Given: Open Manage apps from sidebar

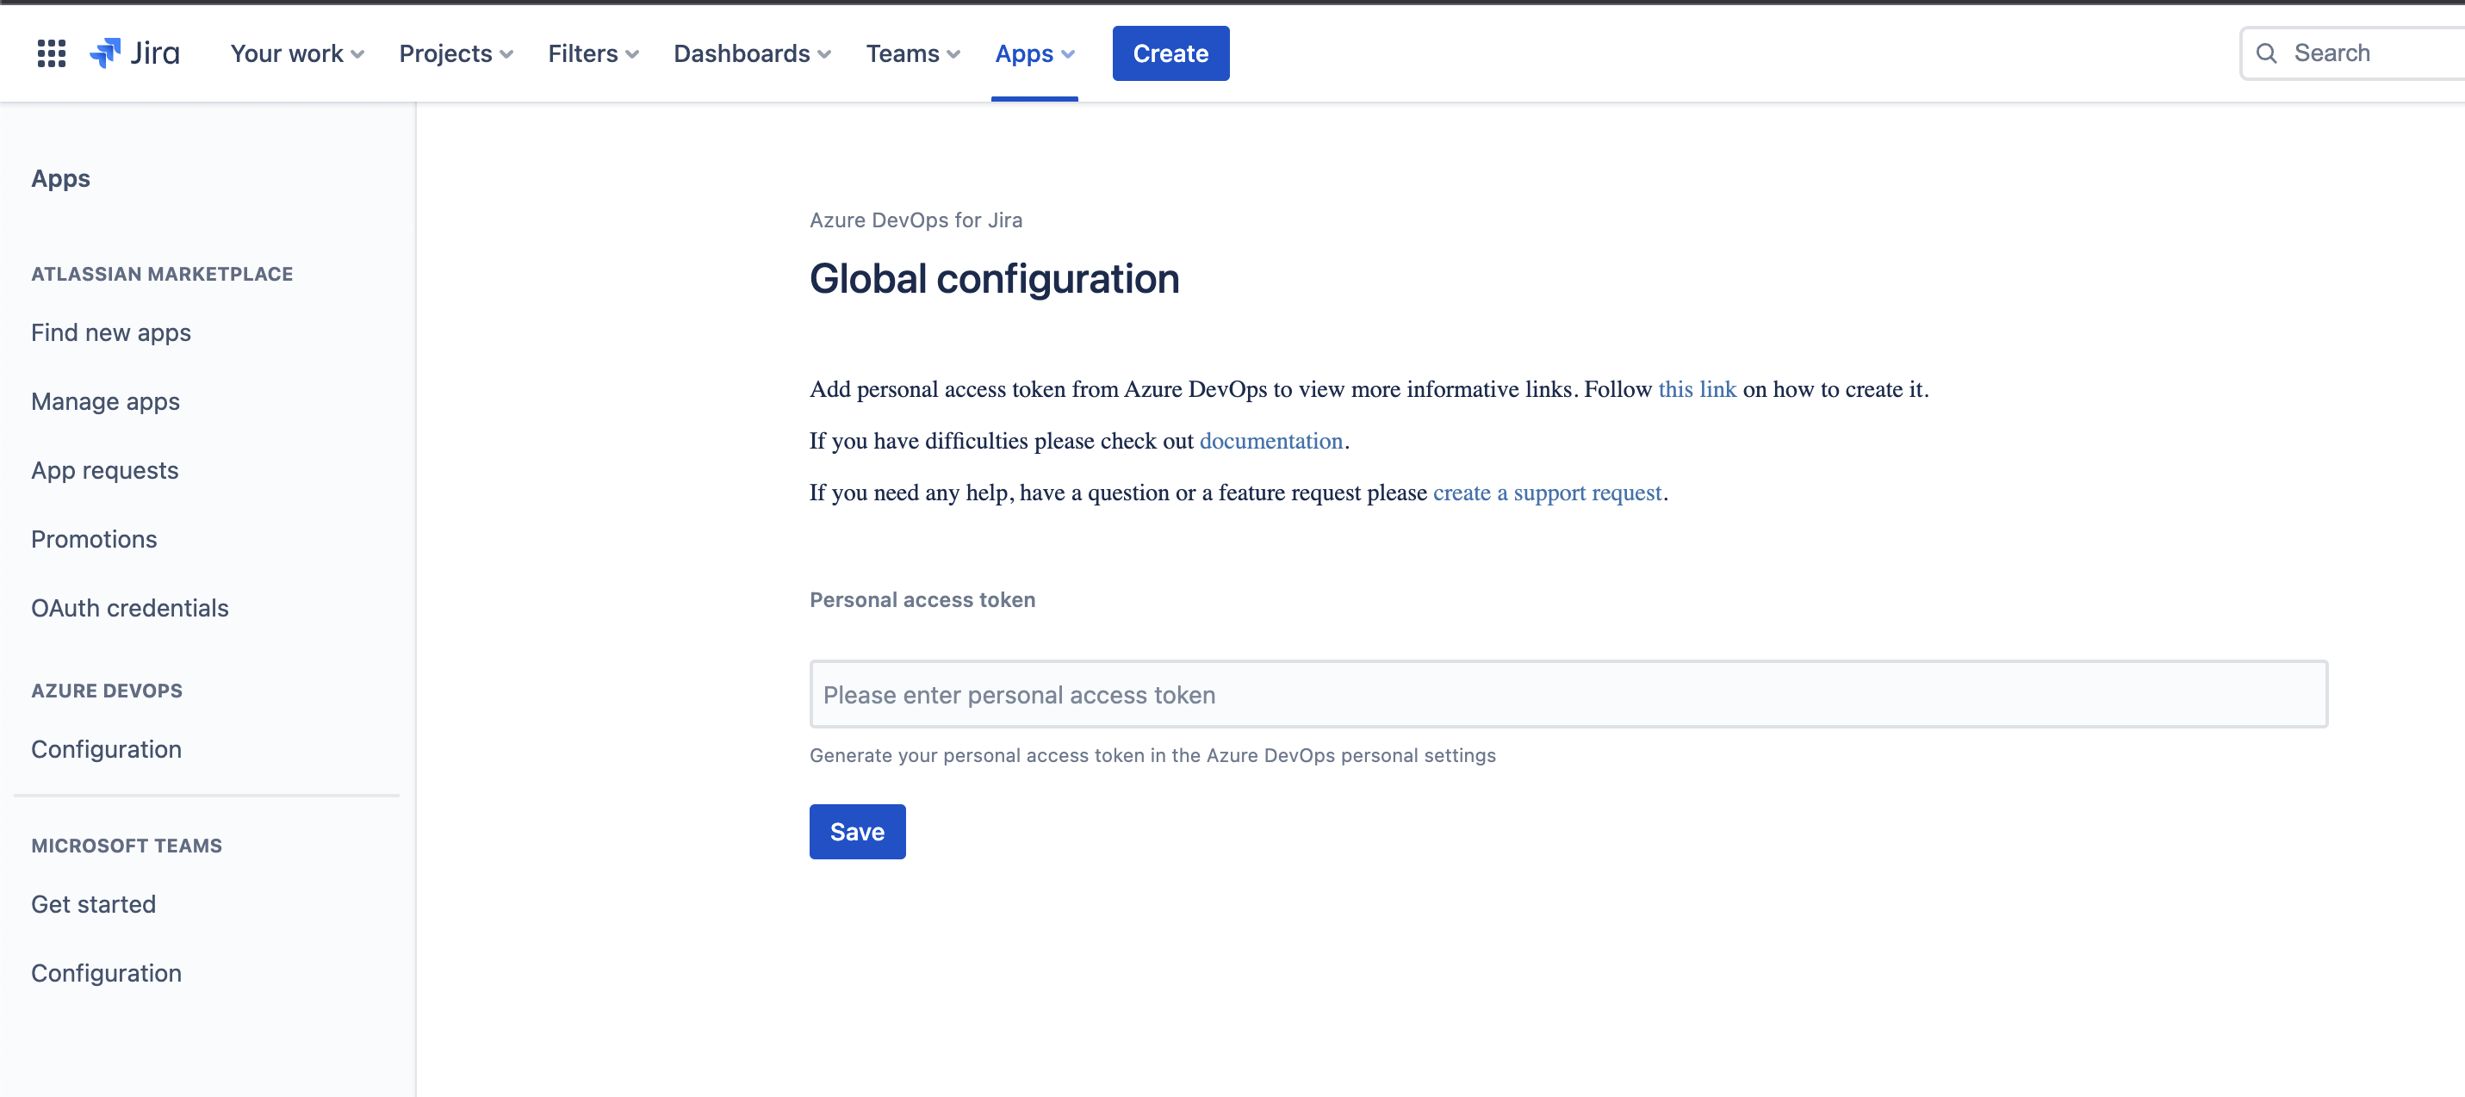Looking at the screenshot, I should [x=104, y=402].
